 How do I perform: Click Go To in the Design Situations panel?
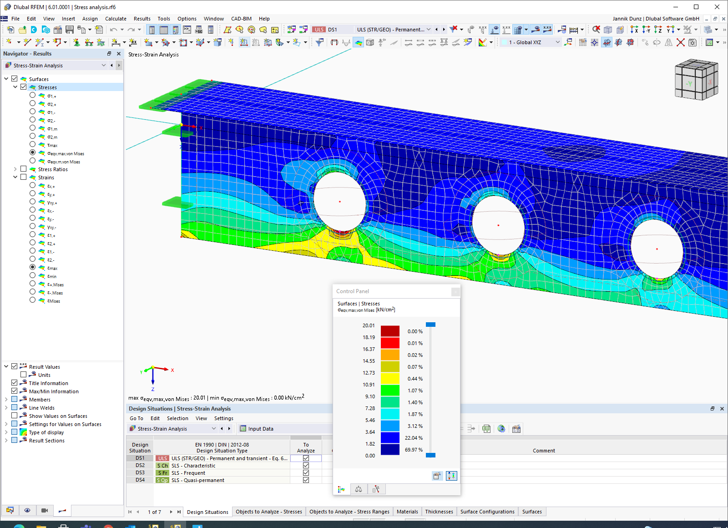[x=136, y=418]
